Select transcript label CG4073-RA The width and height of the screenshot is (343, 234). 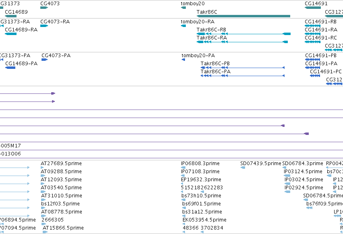coord(55,22)
